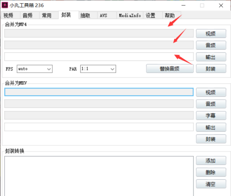The width and height of the screenshot is (231, 196).
Task: Click the MP4 audio path field
Action: 99,45
